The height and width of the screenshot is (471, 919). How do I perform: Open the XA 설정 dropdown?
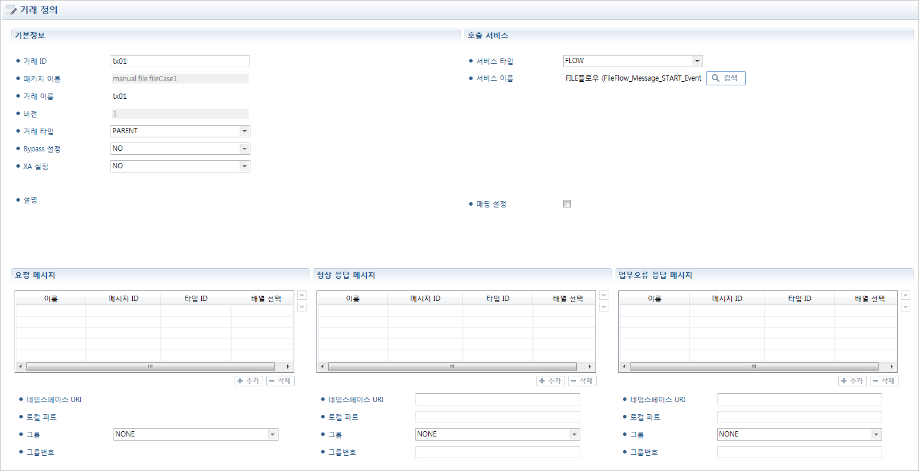coord(245,166)
